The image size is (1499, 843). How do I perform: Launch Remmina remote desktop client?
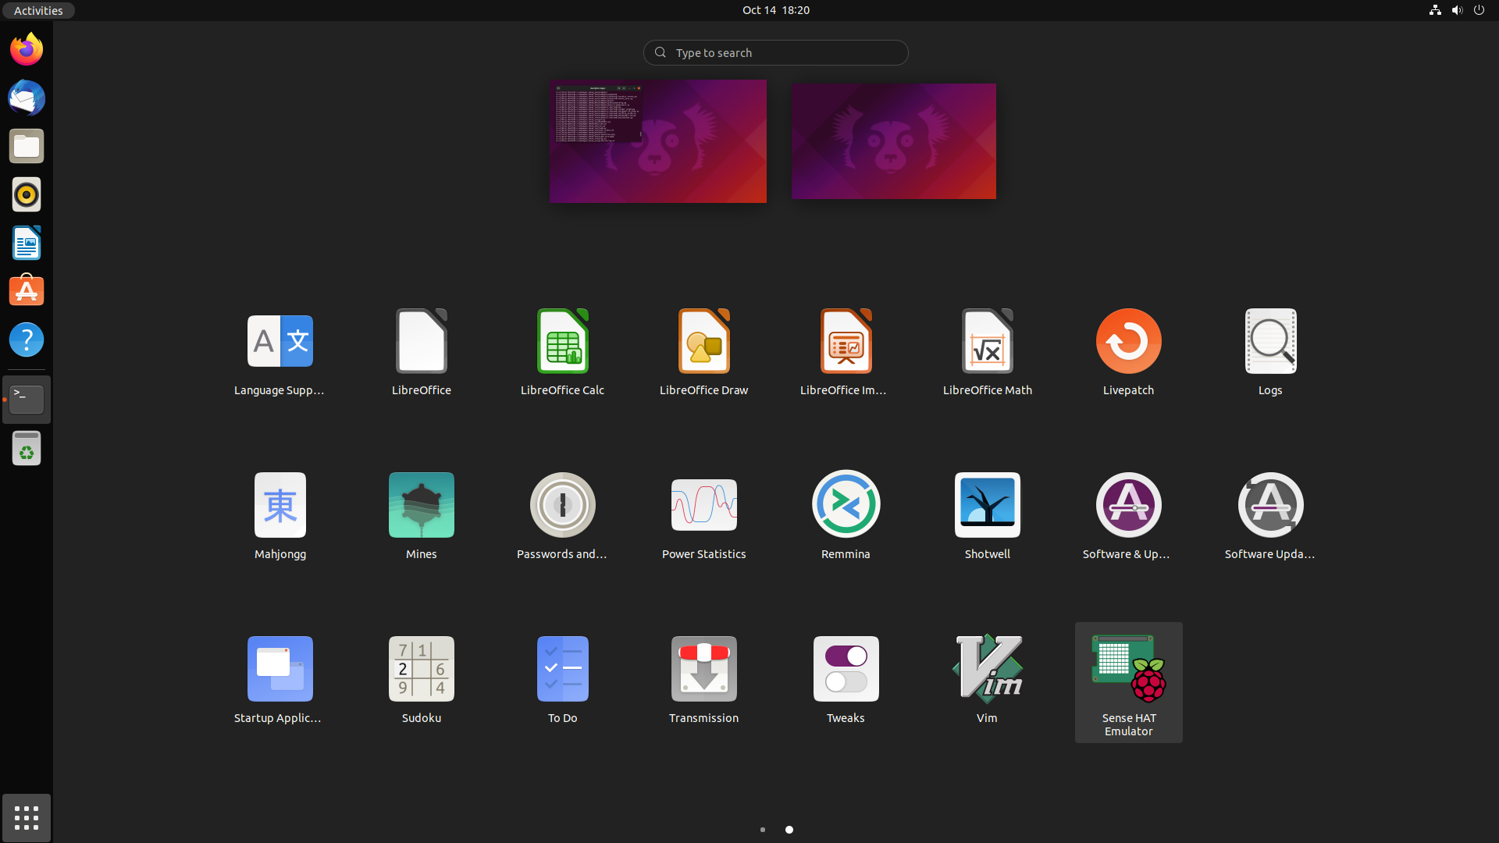(x=846, y=517)
